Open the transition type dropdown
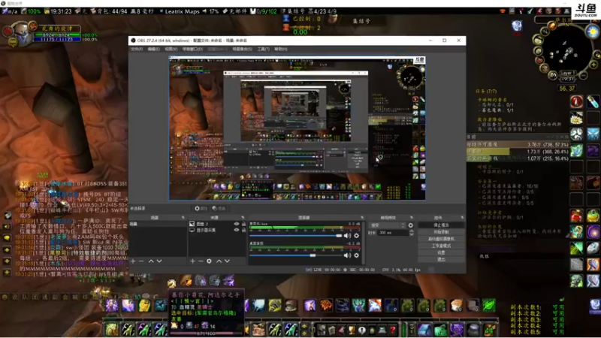601x338 pixels. (x=387, y=225)
